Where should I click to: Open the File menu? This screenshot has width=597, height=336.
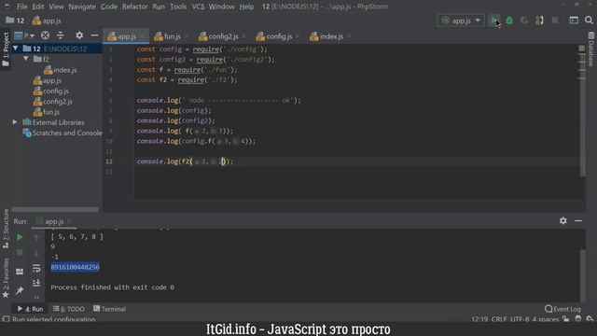click(x=22, y=7)
